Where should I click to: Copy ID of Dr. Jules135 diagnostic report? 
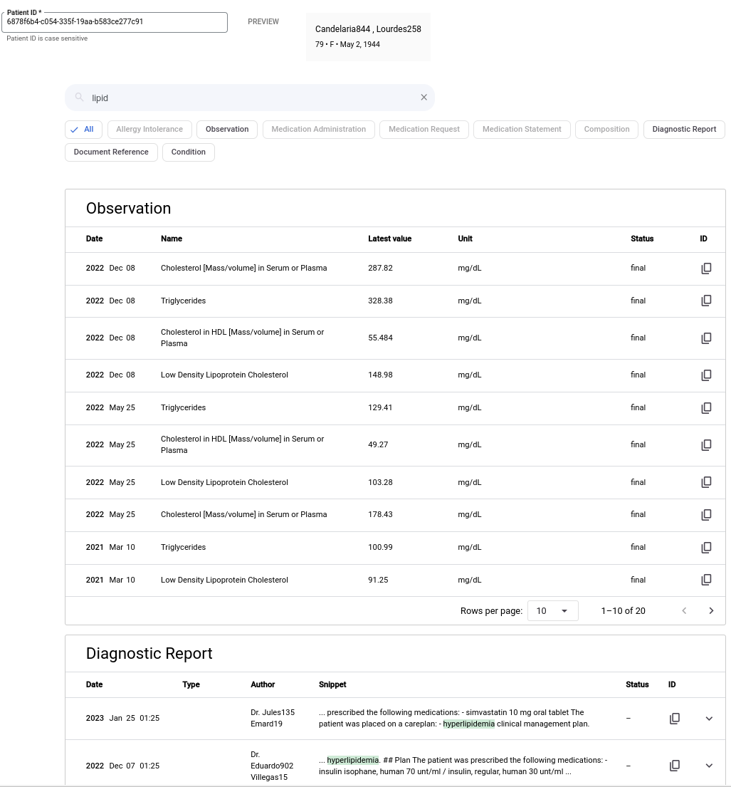tap(675, 719)
